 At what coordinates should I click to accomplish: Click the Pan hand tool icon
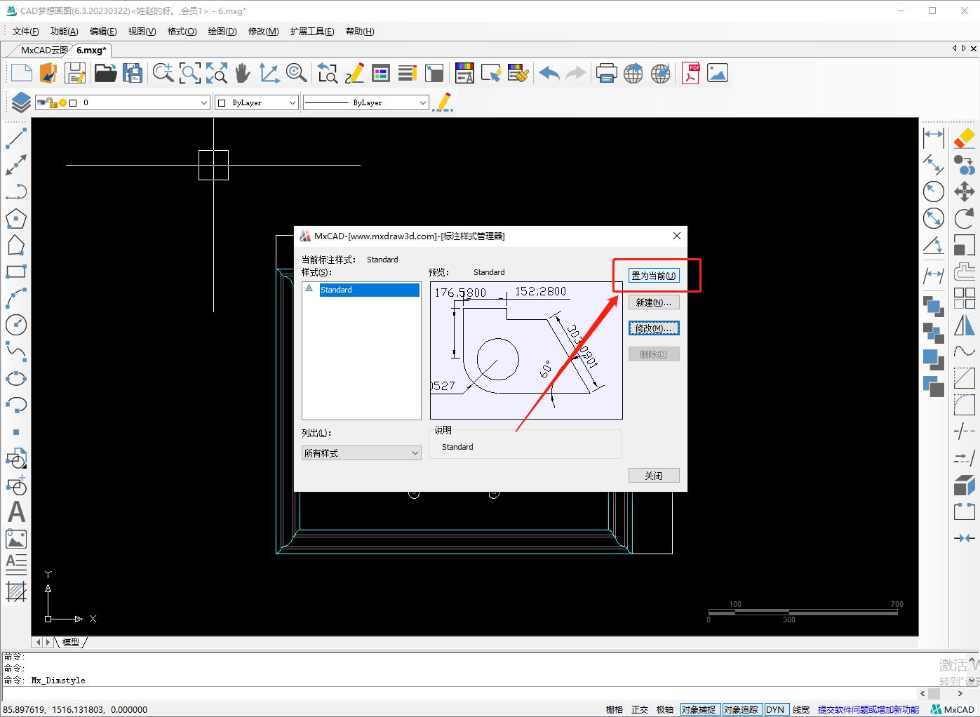point(243,73)
